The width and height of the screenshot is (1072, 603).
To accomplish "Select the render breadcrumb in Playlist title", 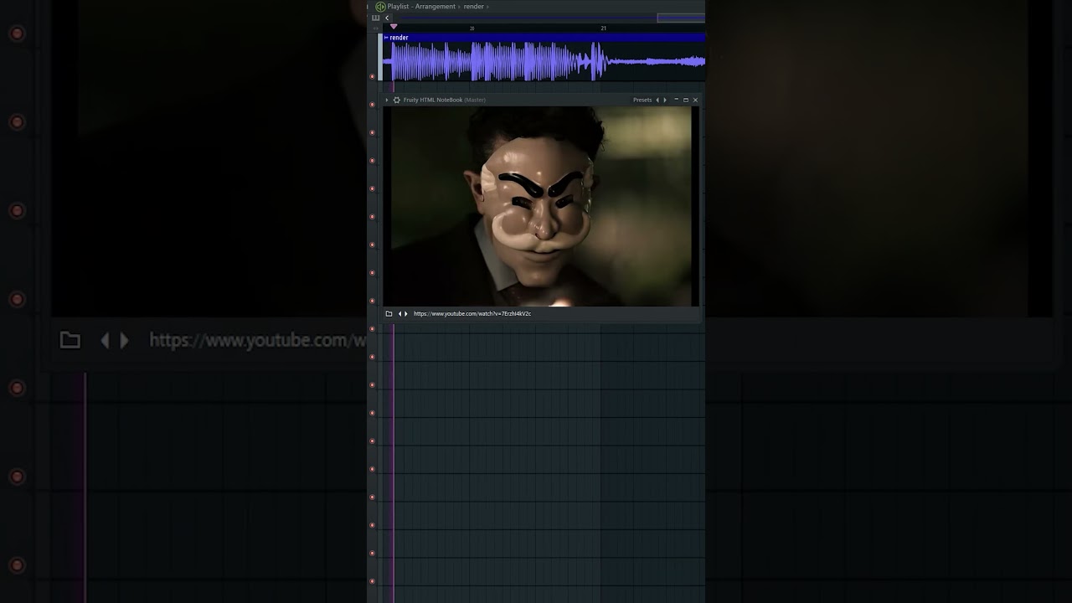I will click(474, 7).
